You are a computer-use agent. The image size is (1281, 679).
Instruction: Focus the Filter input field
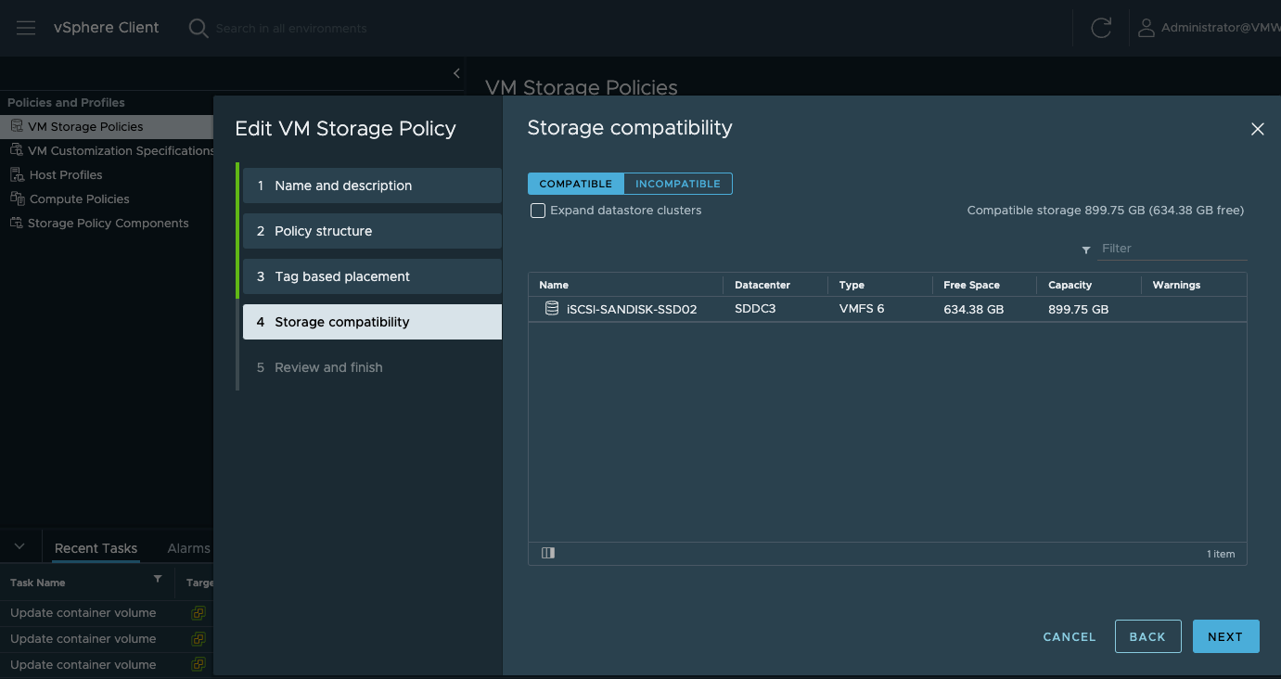coord(1173,249)
